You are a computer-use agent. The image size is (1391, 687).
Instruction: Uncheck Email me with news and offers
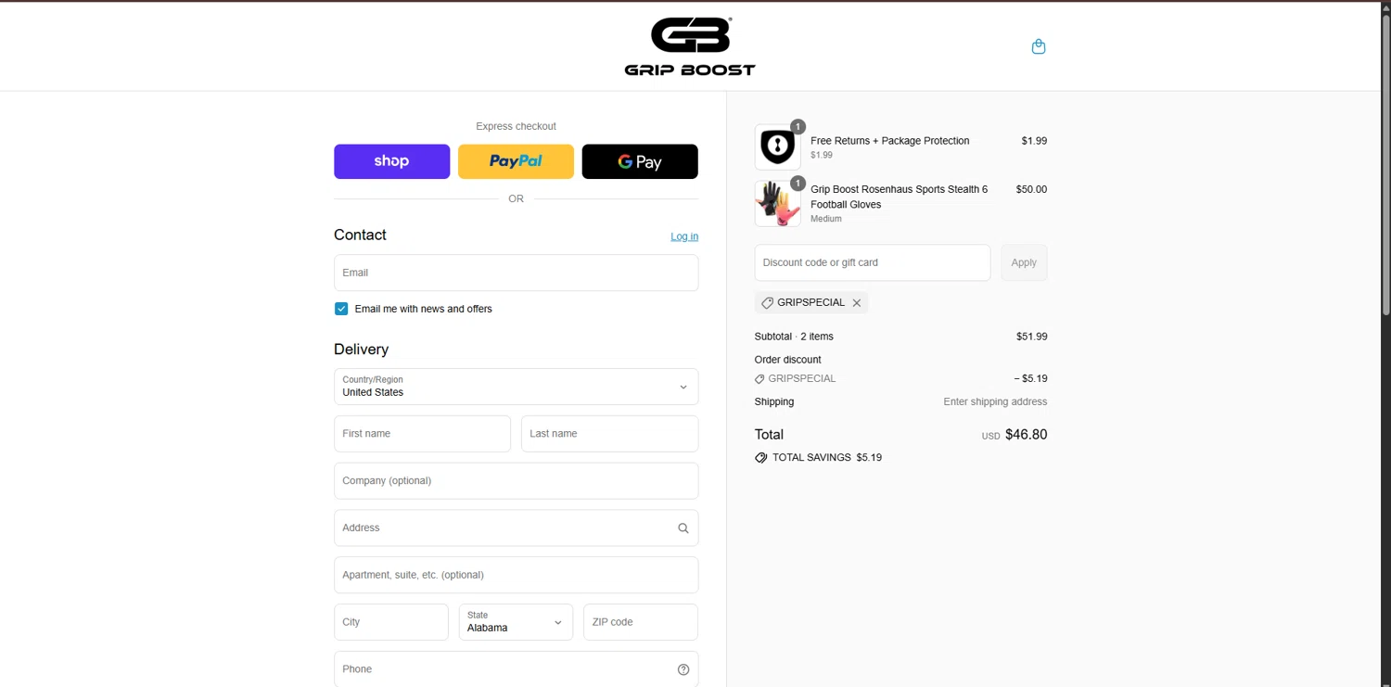click(x=341, y=309)
